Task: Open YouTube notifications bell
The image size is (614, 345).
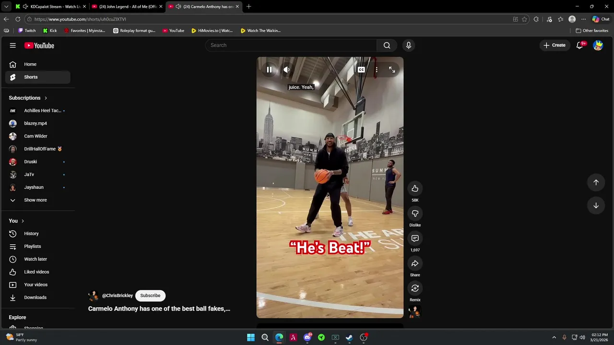Action: coord(579,45)
